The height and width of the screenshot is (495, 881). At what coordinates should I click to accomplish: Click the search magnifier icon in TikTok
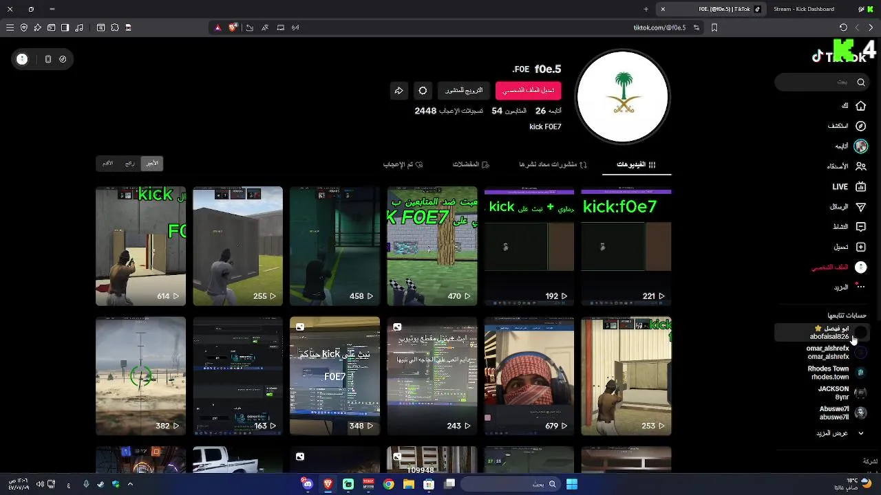point(861,82)
